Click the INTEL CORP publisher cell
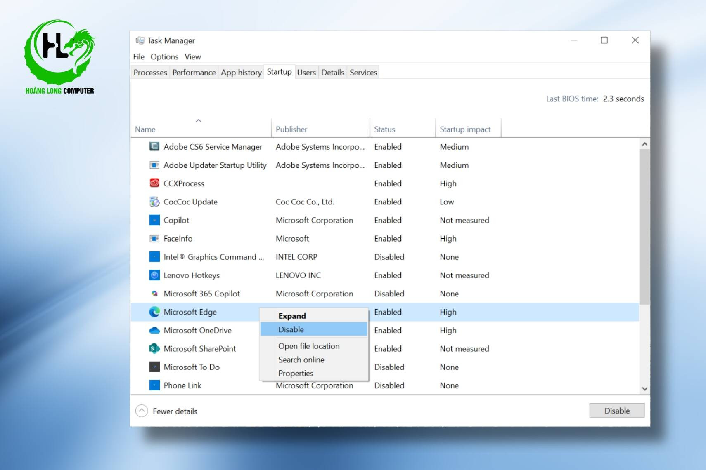Screen dimensions: 706x470 [x=296, y=257]
